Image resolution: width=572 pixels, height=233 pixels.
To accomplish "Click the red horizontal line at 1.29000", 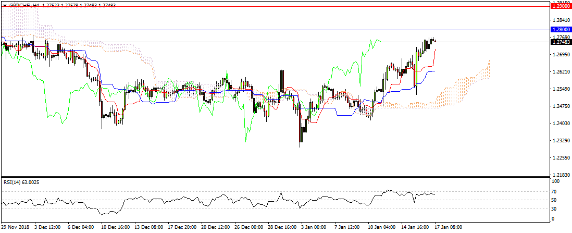I will (260, 7).
